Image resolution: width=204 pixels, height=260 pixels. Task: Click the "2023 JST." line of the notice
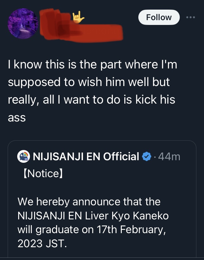pyautogui.click(x=42, y=244)
